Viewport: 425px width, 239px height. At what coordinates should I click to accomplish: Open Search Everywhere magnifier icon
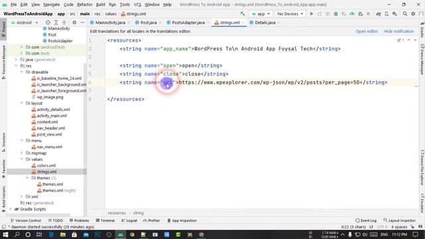click(405, 14)
